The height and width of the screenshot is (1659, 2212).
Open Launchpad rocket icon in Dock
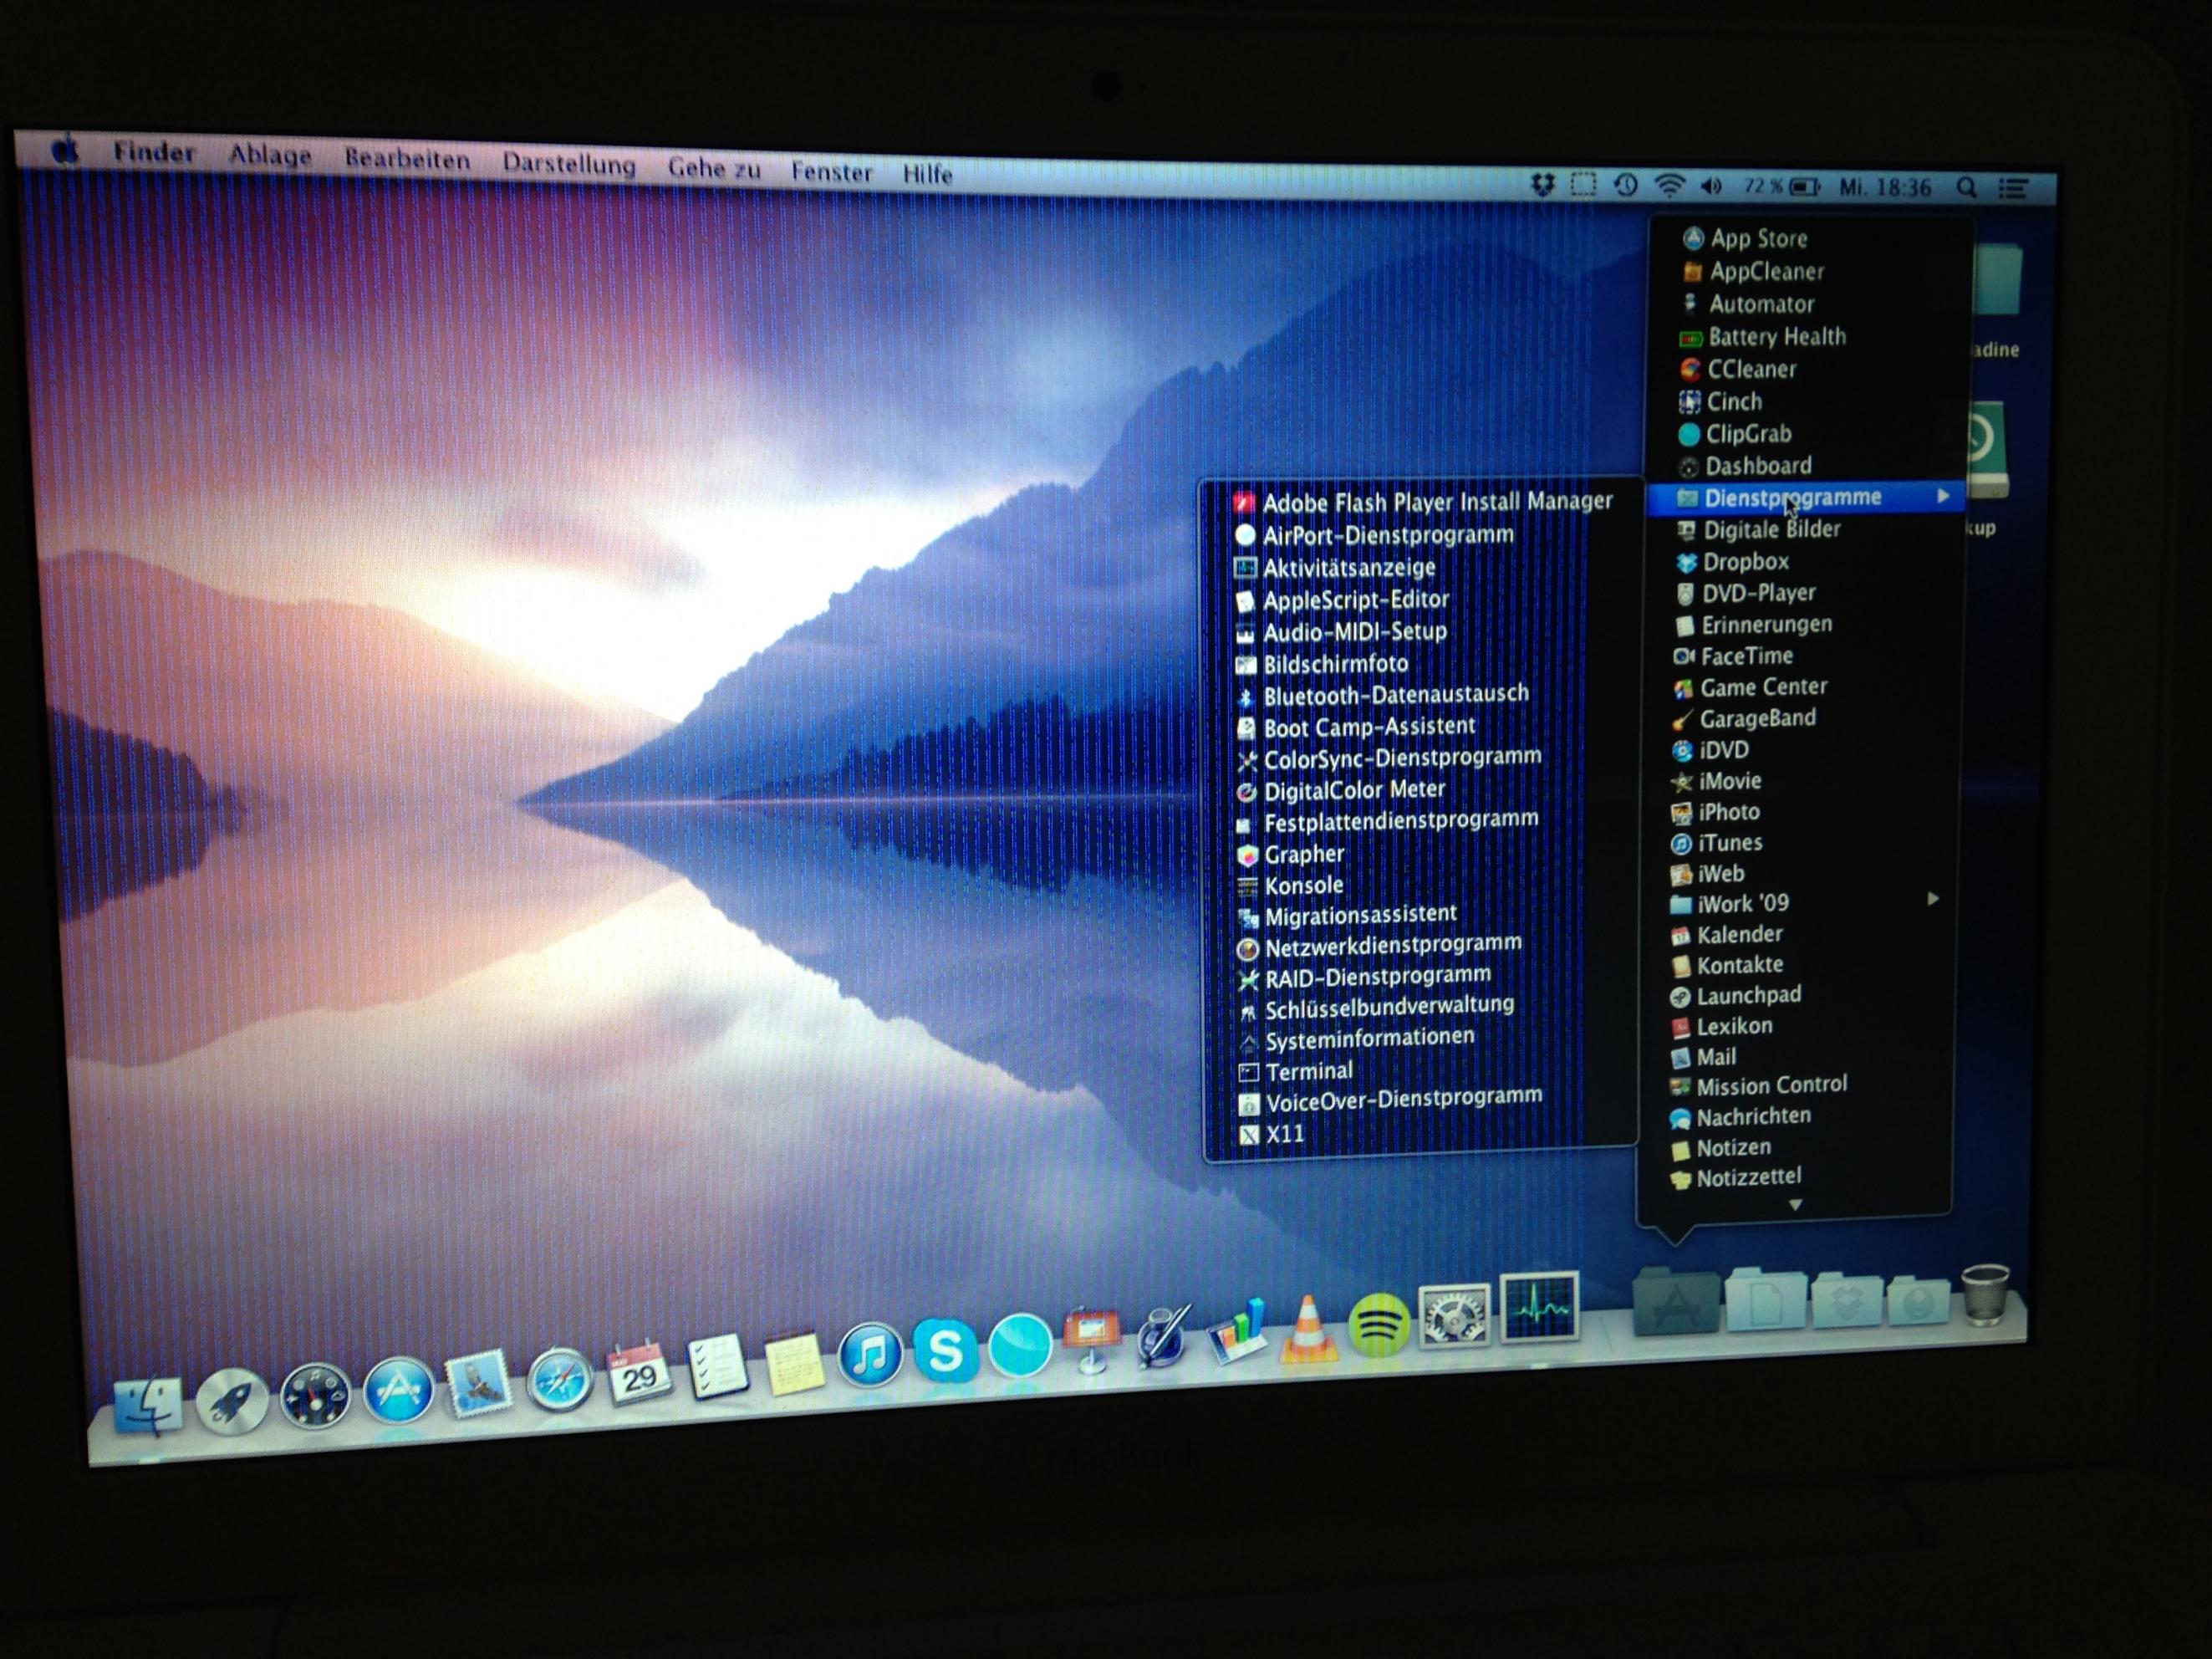(232, 1400)
